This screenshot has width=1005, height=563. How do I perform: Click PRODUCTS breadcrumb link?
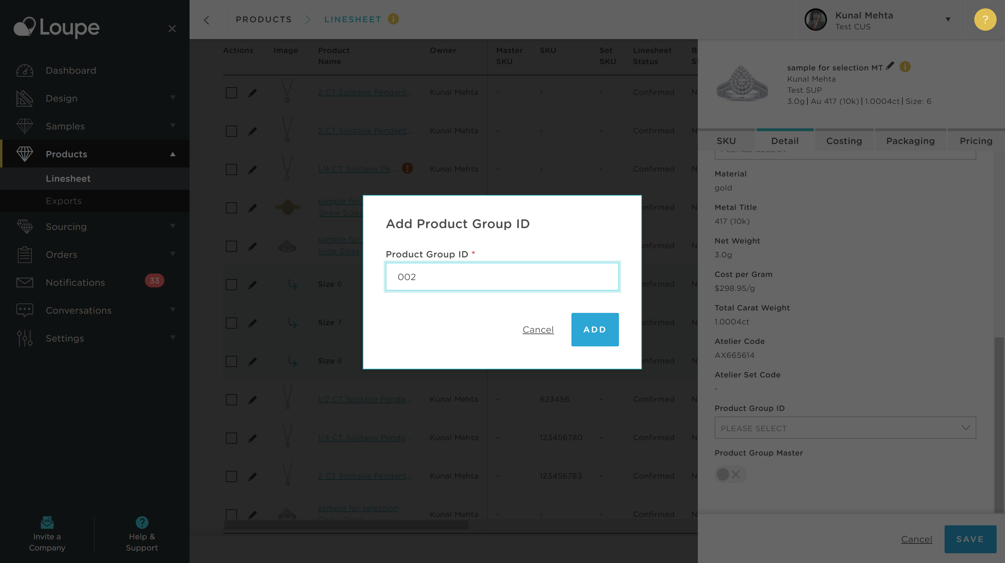(x=264, y=20)
